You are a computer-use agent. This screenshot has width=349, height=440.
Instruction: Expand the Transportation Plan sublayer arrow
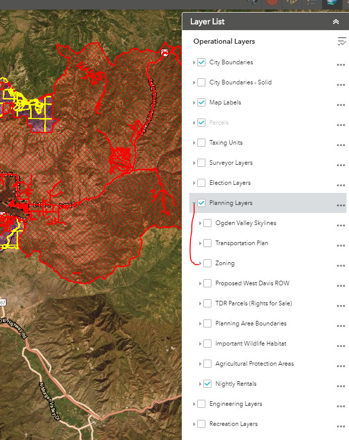pos(200,243)
